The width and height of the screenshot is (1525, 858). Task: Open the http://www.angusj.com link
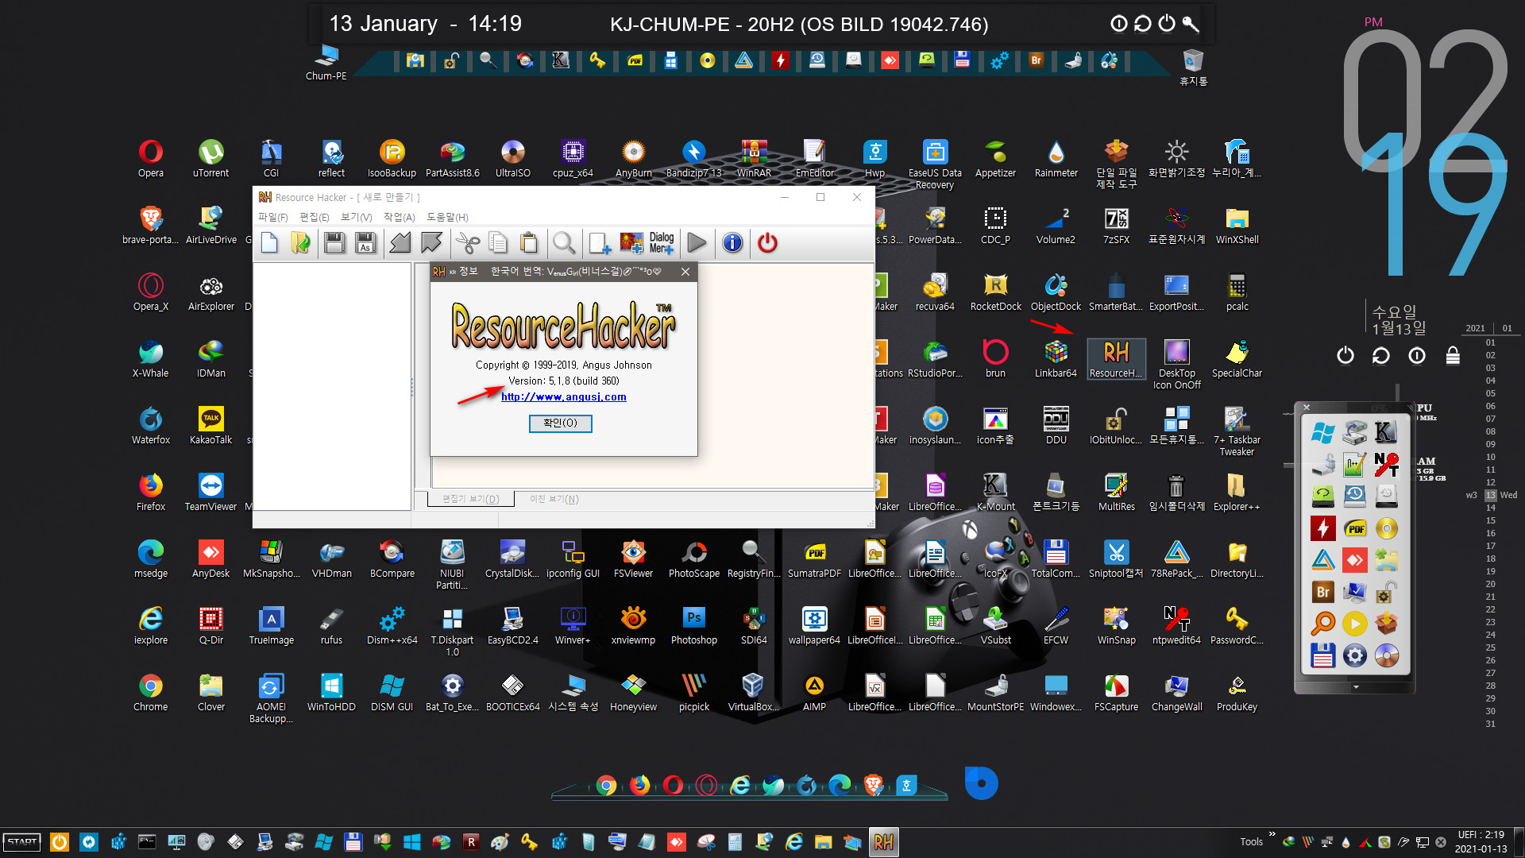point(564,397)
